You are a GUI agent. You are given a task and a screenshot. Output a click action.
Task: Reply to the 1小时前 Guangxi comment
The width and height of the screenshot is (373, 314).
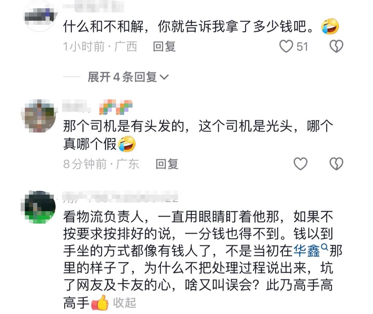(164, 46)
